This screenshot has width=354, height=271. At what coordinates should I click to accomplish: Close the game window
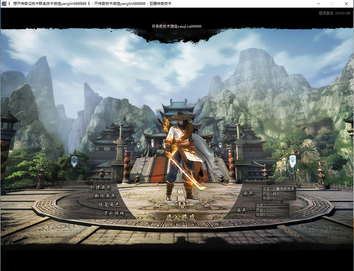pyautogui.click(x=346, y=4)
